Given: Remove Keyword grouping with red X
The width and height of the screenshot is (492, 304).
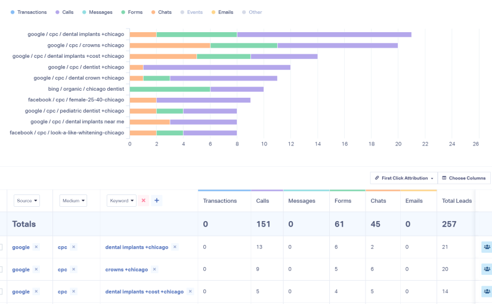Looking at the screenshot, I should click(143, 200).
